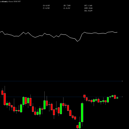Click the 'OC: 1.46' reading
129x129 pixels.
(x=88, y=6)
